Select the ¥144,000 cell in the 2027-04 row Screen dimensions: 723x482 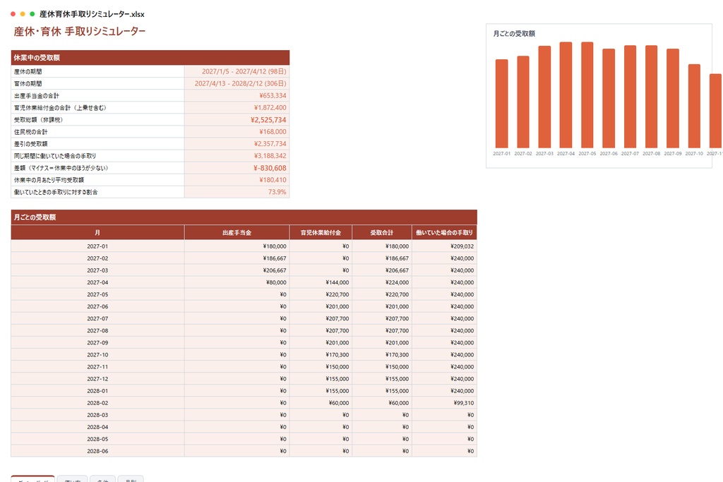(321, 282)
